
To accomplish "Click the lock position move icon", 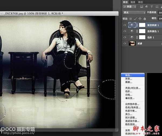I will pos(139,19).
